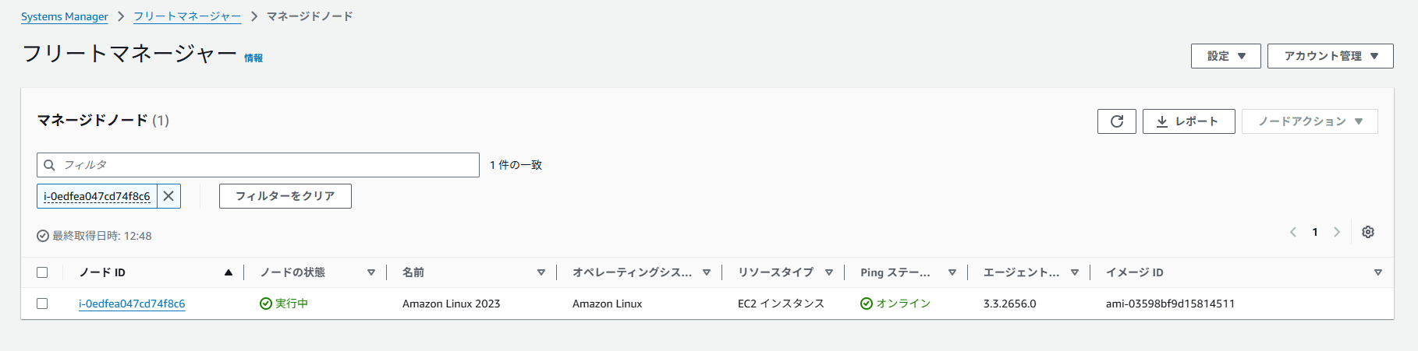Open table preferences gear icon
The image size is (1418, 351).
click(x=1367, y=232)
